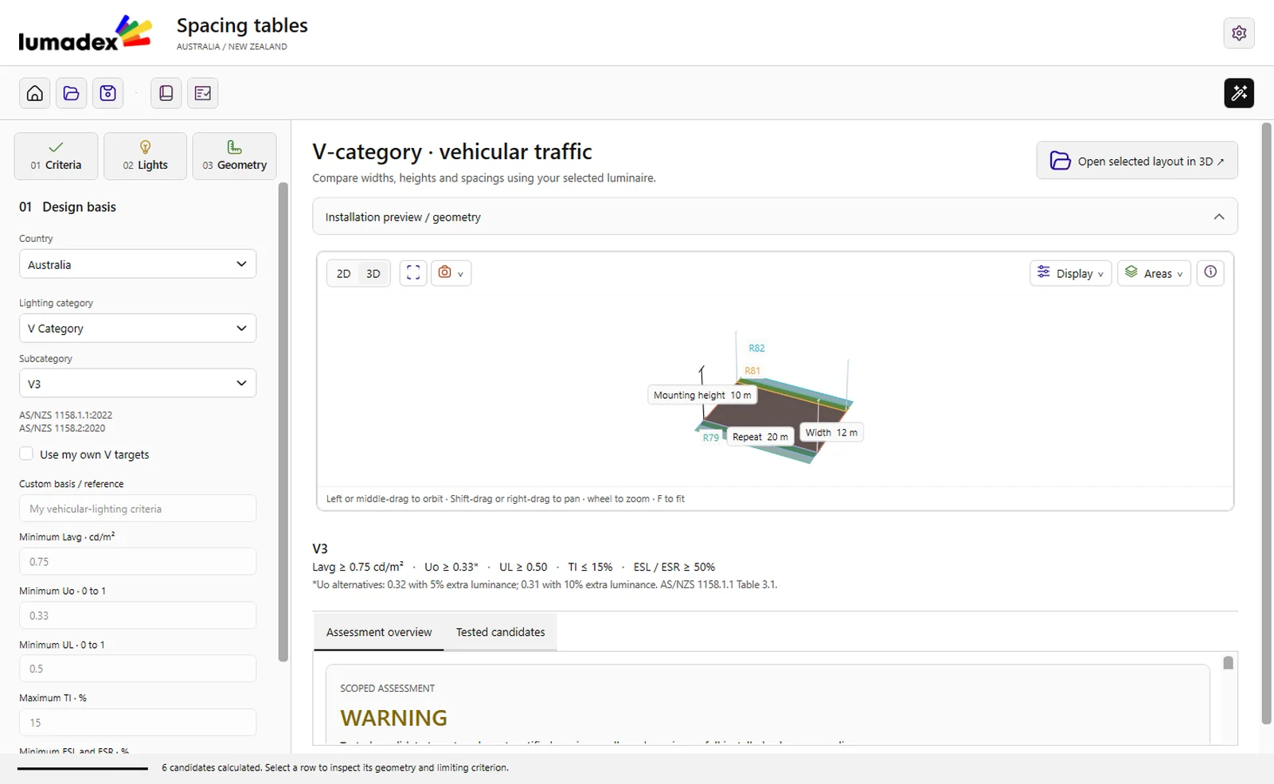Select Assessment overview tab

coord(379,632)
